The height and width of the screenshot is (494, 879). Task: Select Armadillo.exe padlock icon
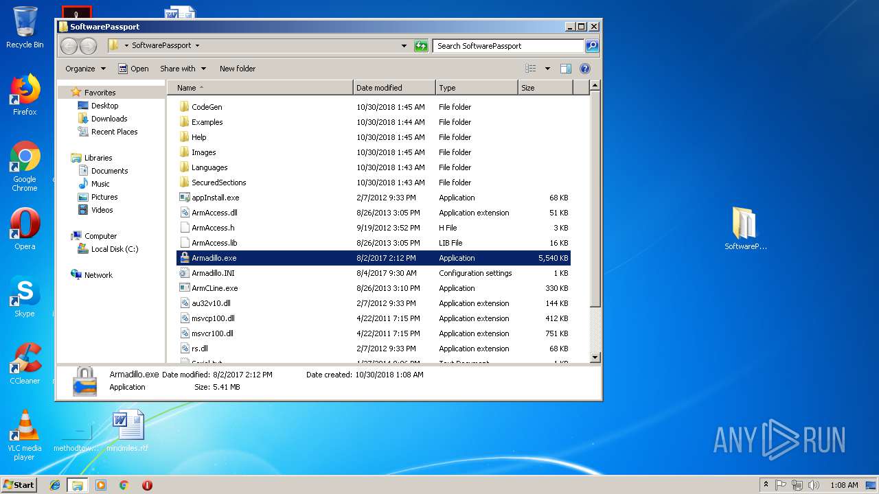click(x=184, y=258)
